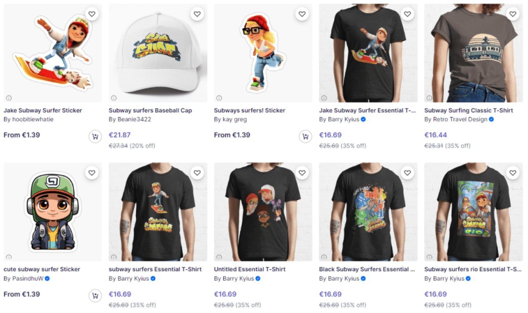Favorite the Subway Surfing Classic T-Shirt
Viewport: 528px width, 313px height.
tap(513, 14)
